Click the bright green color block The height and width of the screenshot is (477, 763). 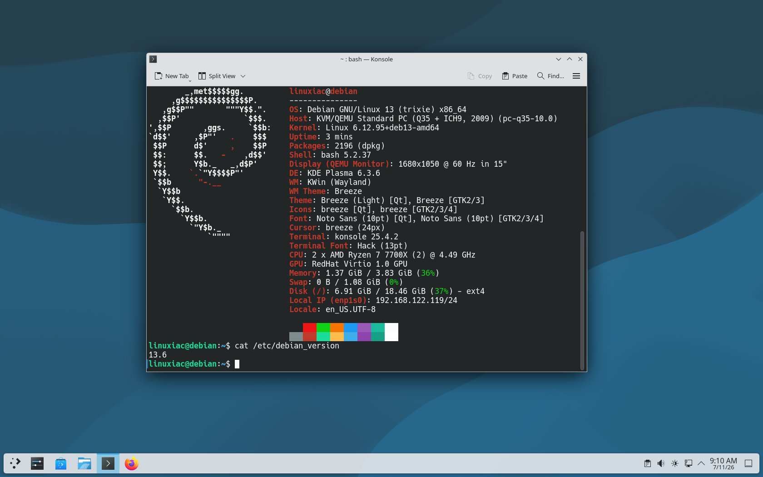[323, 328]
